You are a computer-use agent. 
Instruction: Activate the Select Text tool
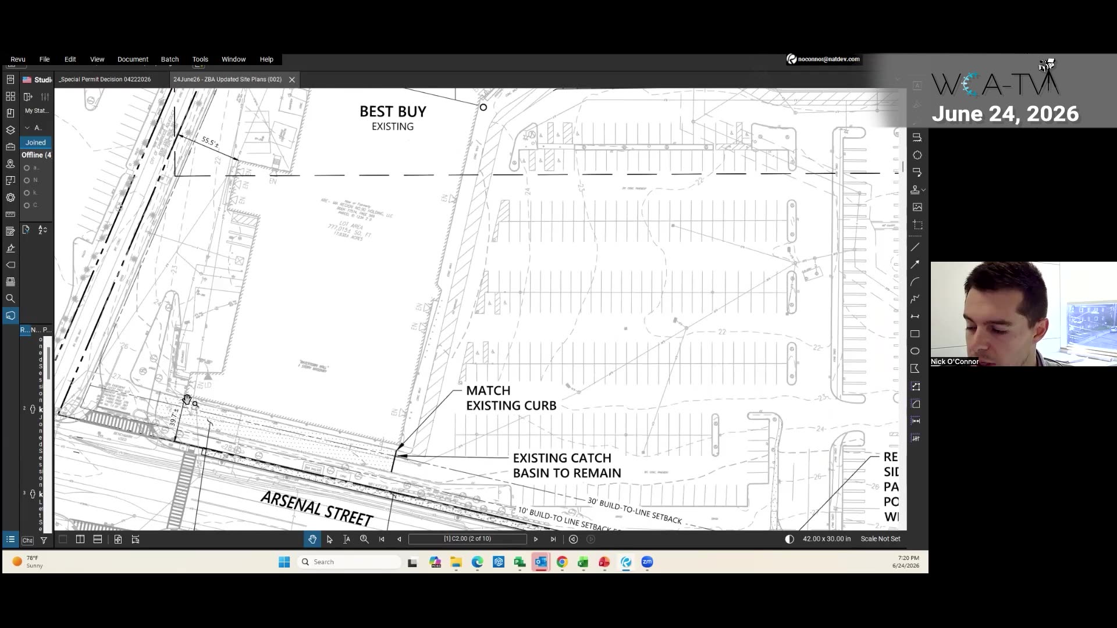(x=347, y=540)
